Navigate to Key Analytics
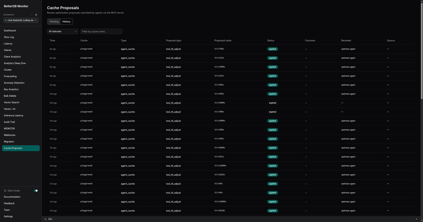This screenshot has height=222, width=423. pyautogui.click(x=21, y=89)
